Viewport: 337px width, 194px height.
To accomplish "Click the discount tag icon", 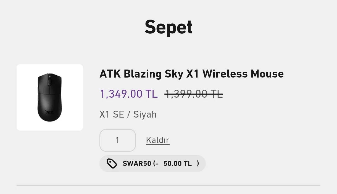I will [112, 164].
